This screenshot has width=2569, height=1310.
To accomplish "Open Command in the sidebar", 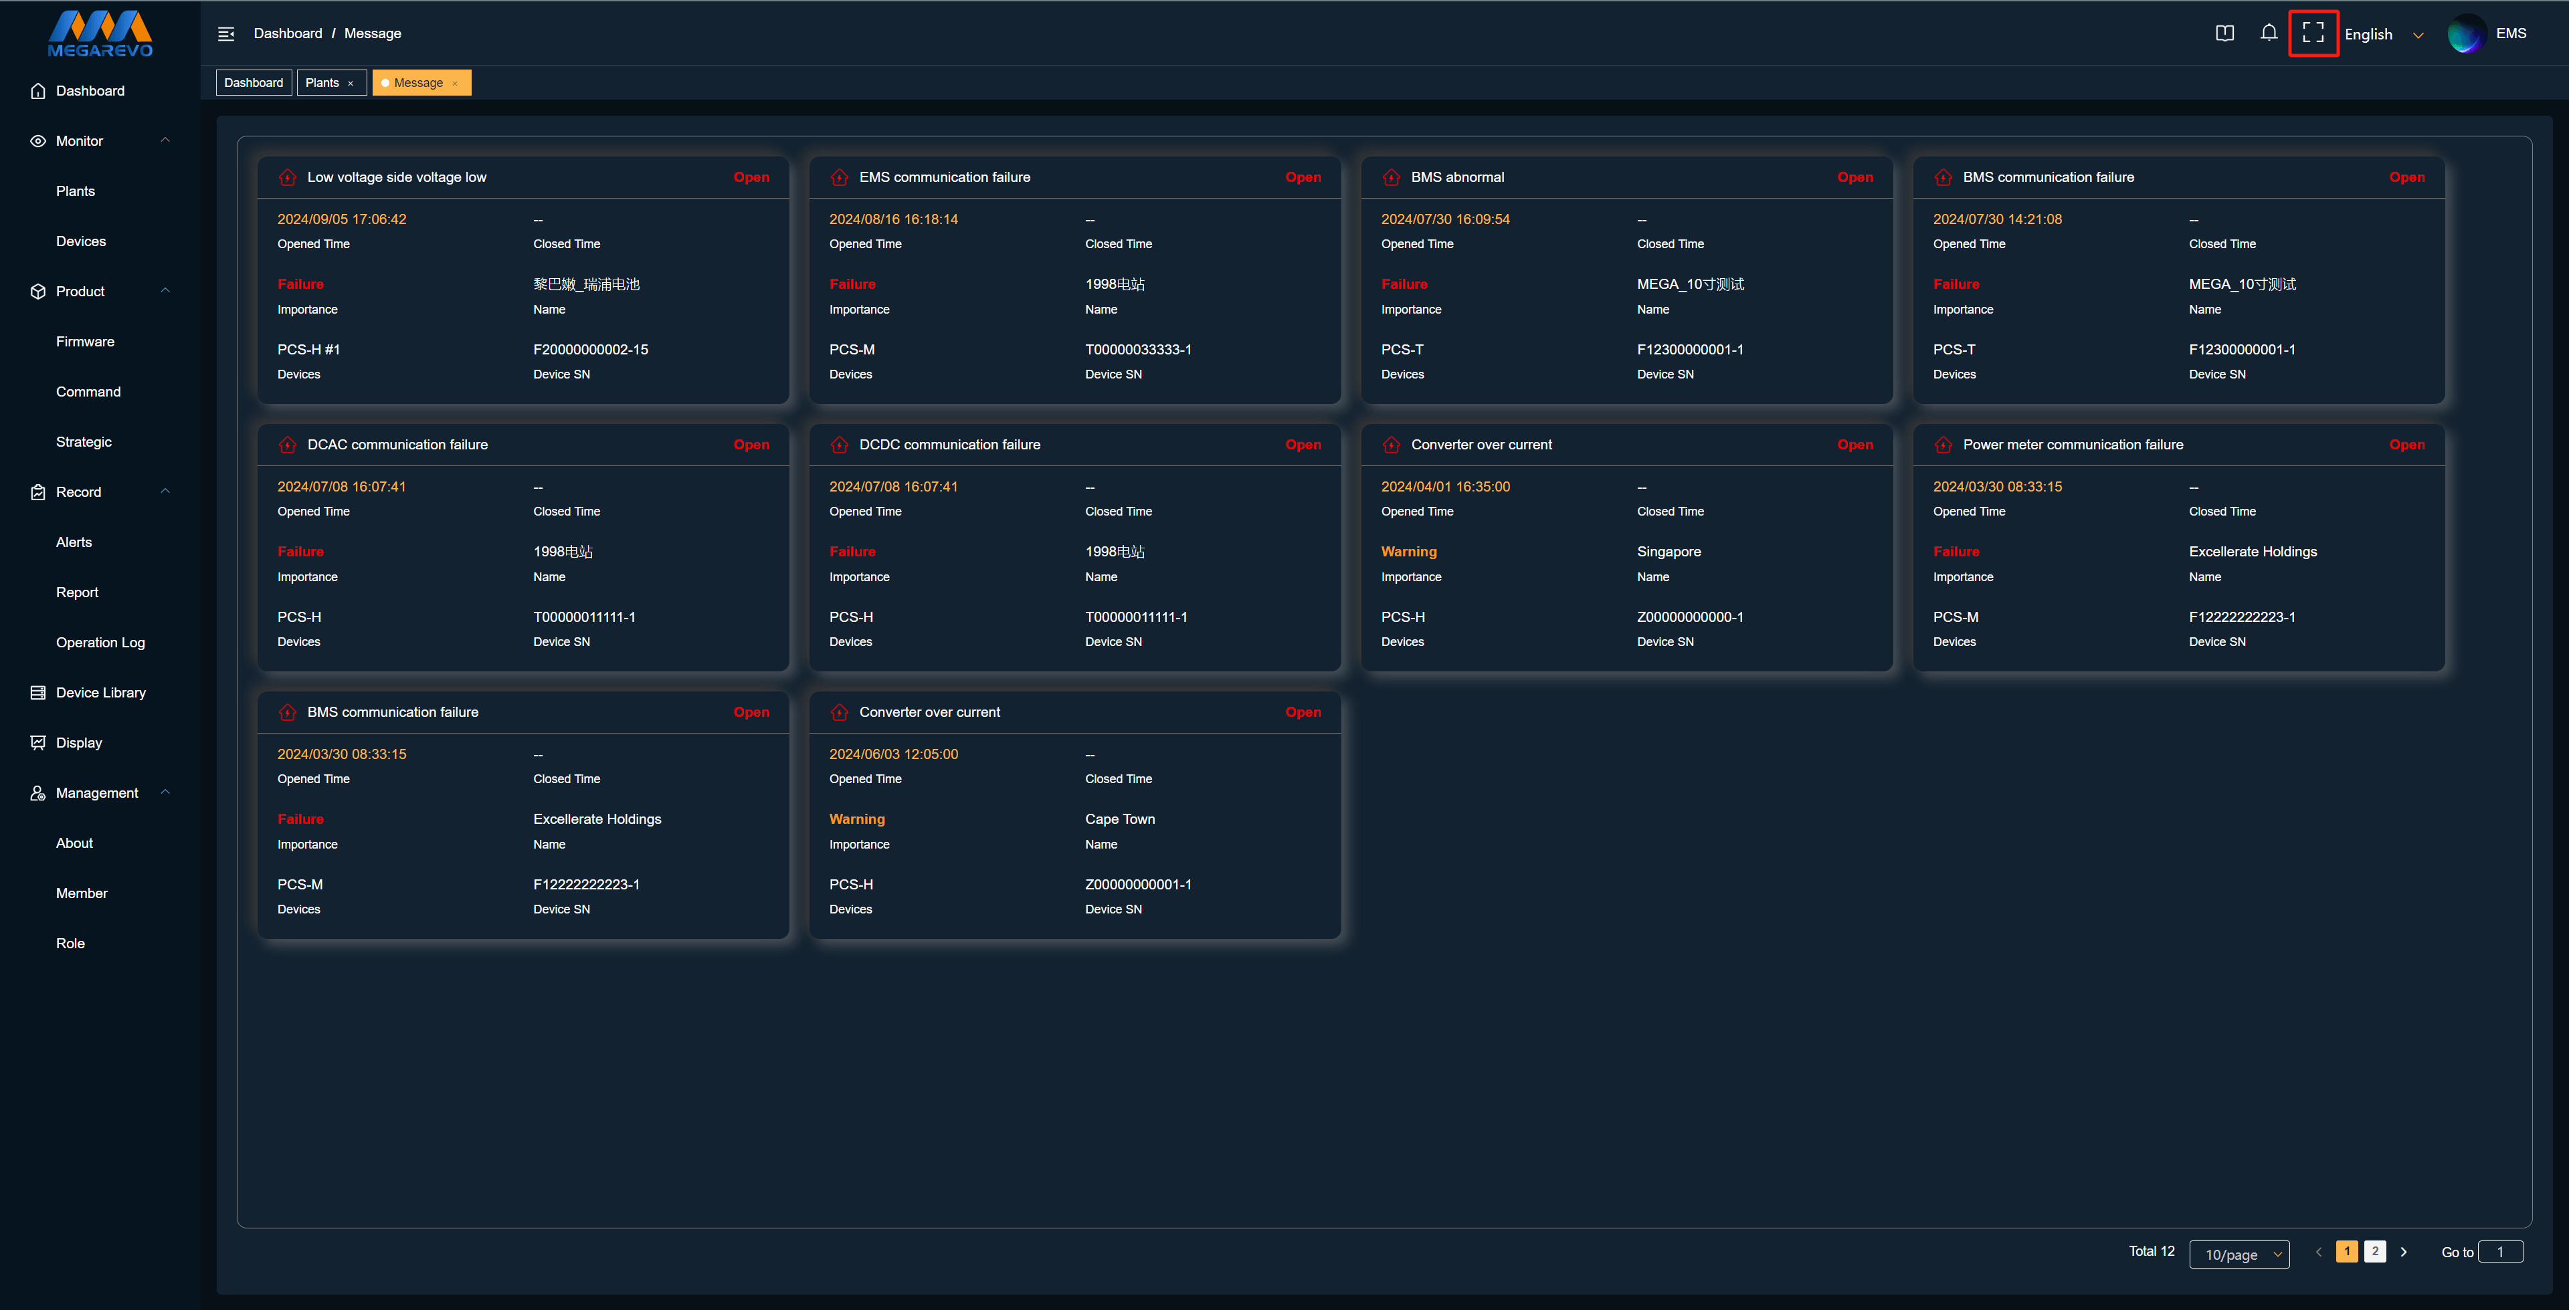I will (88, 392).
